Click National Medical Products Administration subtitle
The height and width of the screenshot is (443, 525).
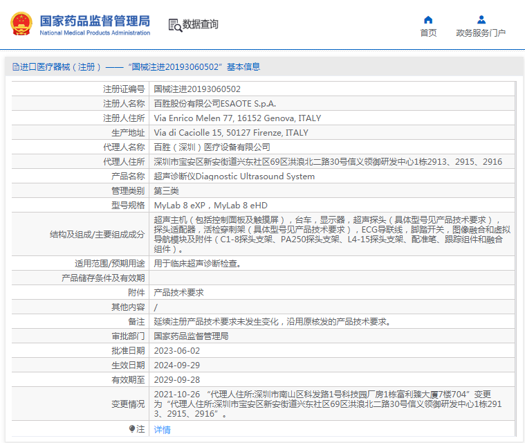coord(95,33)
